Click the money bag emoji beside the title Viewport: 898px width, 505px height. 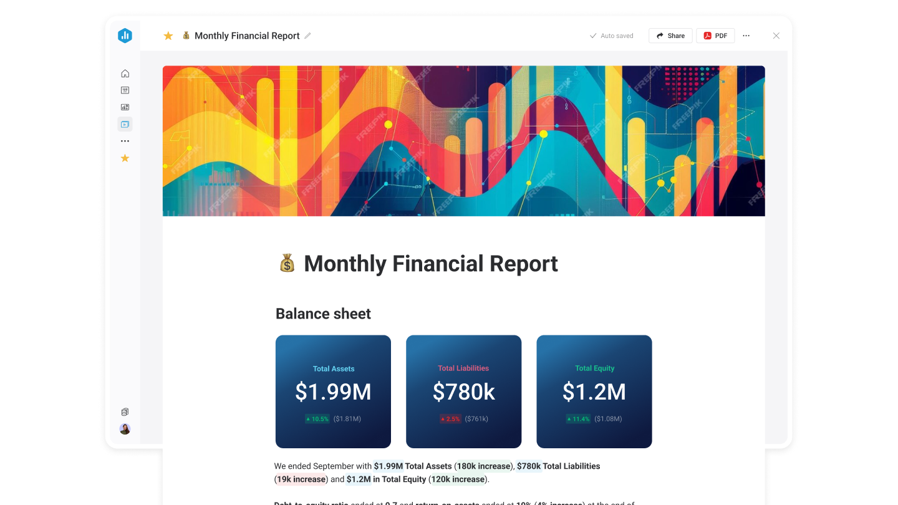pyautogui.click(x=186, y=36)
